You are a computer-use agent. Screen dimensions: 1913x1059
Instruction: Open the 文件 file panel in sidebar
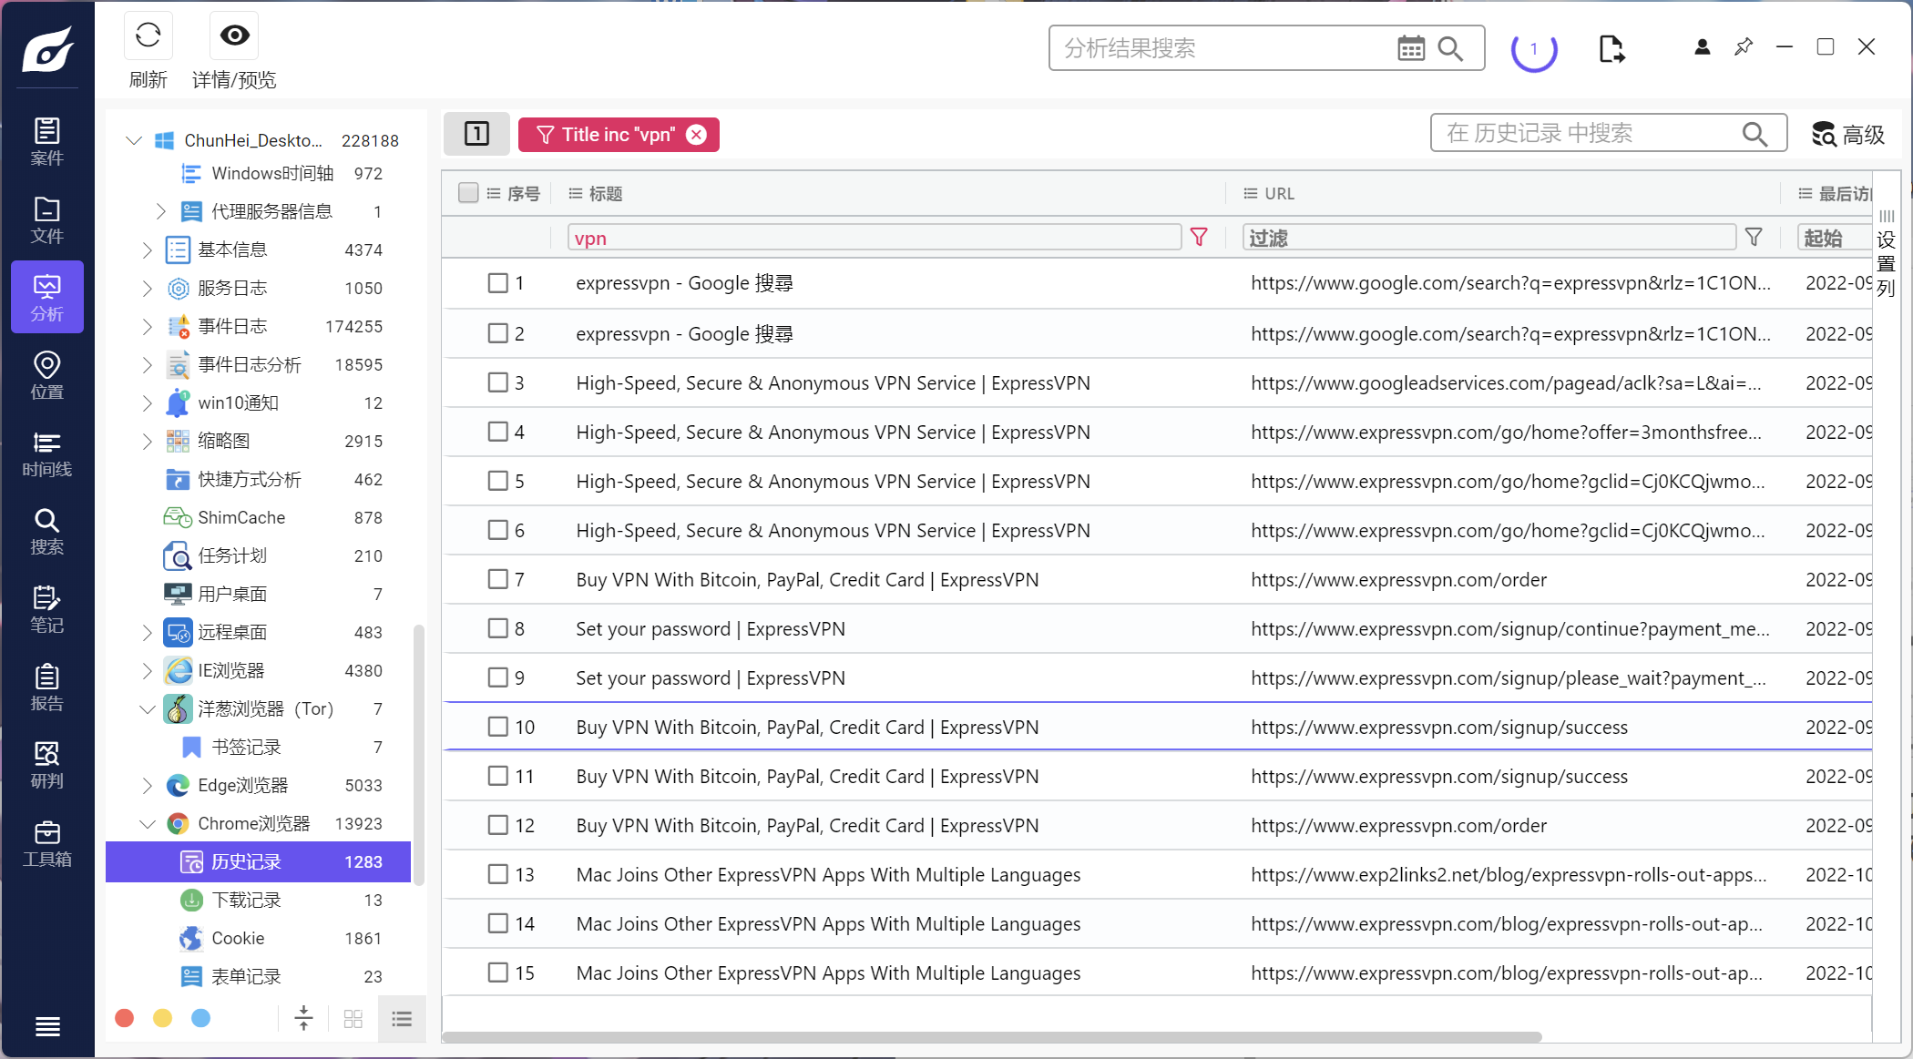coord(47,219)
